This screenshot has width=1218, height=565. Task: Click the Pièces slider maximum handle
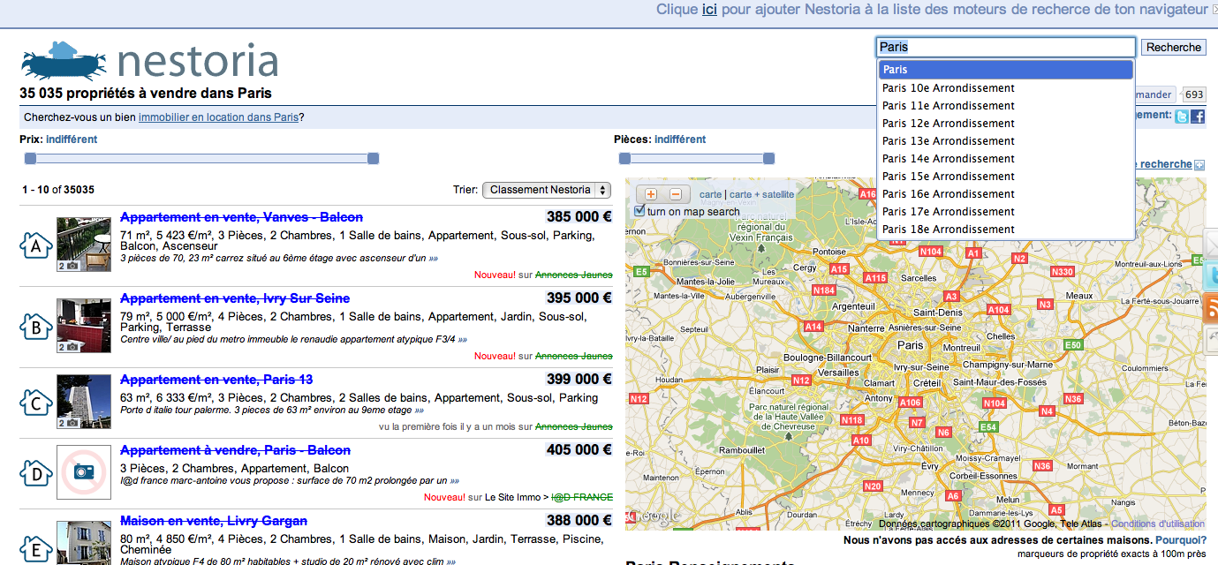[x=768, y=159]
